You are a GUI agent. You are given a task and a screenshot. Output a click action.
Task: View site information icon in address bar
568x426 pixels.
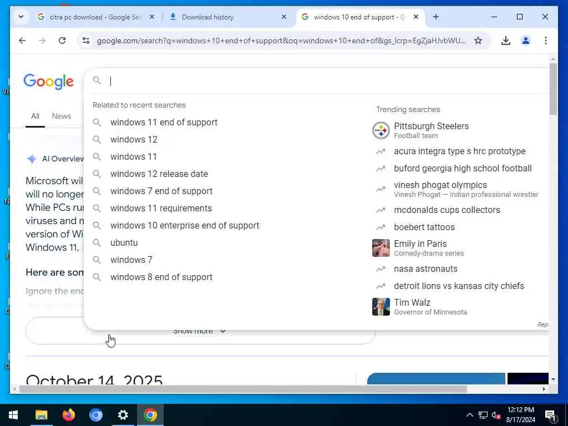tap(86, 40)
